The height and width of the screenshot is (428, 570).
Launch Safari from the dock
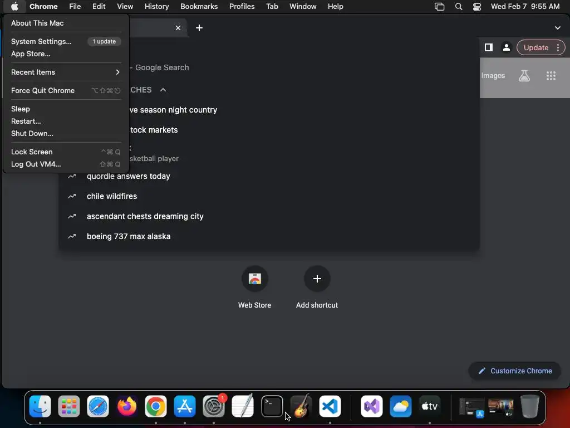click(x=98, y=406)
